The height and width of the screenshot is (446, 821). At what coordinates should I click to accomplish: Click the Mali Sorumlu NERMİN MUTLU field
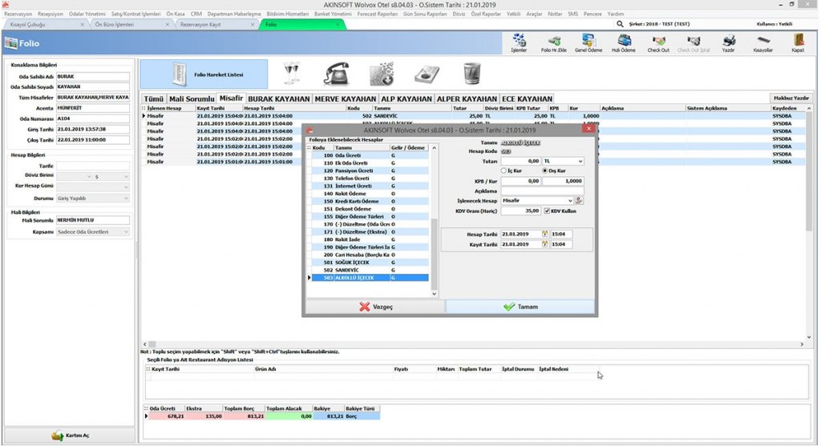[x=93, y=220]
